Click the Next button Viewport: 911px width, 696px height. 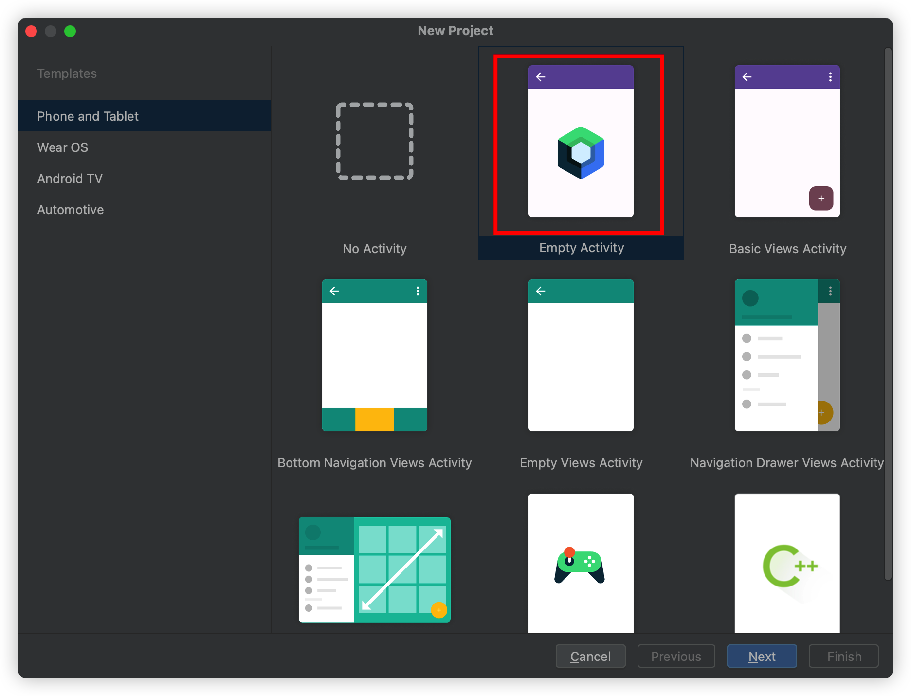click(x=762, y=656)
